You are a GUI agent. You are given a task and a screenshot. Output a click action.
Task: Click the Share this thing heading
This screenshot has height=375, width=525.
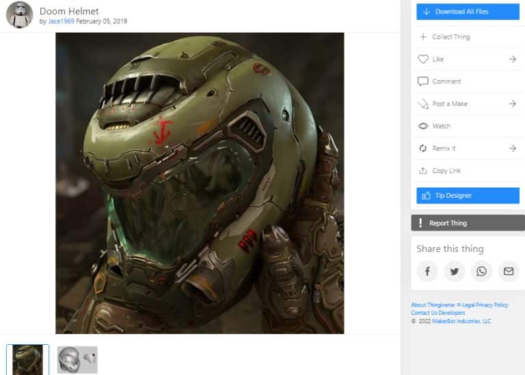tap(450, 248)
